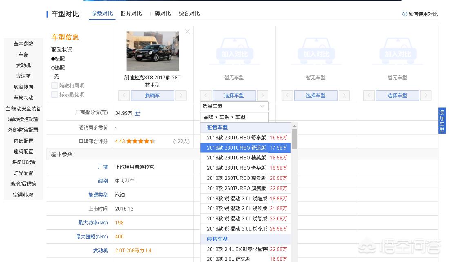Jump to 内部配置 section in sidebar
449x262 pixels.
24,141
